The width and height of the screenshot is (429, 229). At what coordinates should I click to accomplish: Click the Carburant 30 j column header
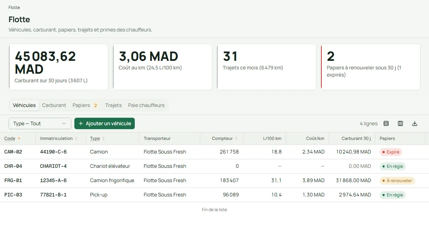tap(356, 138)
